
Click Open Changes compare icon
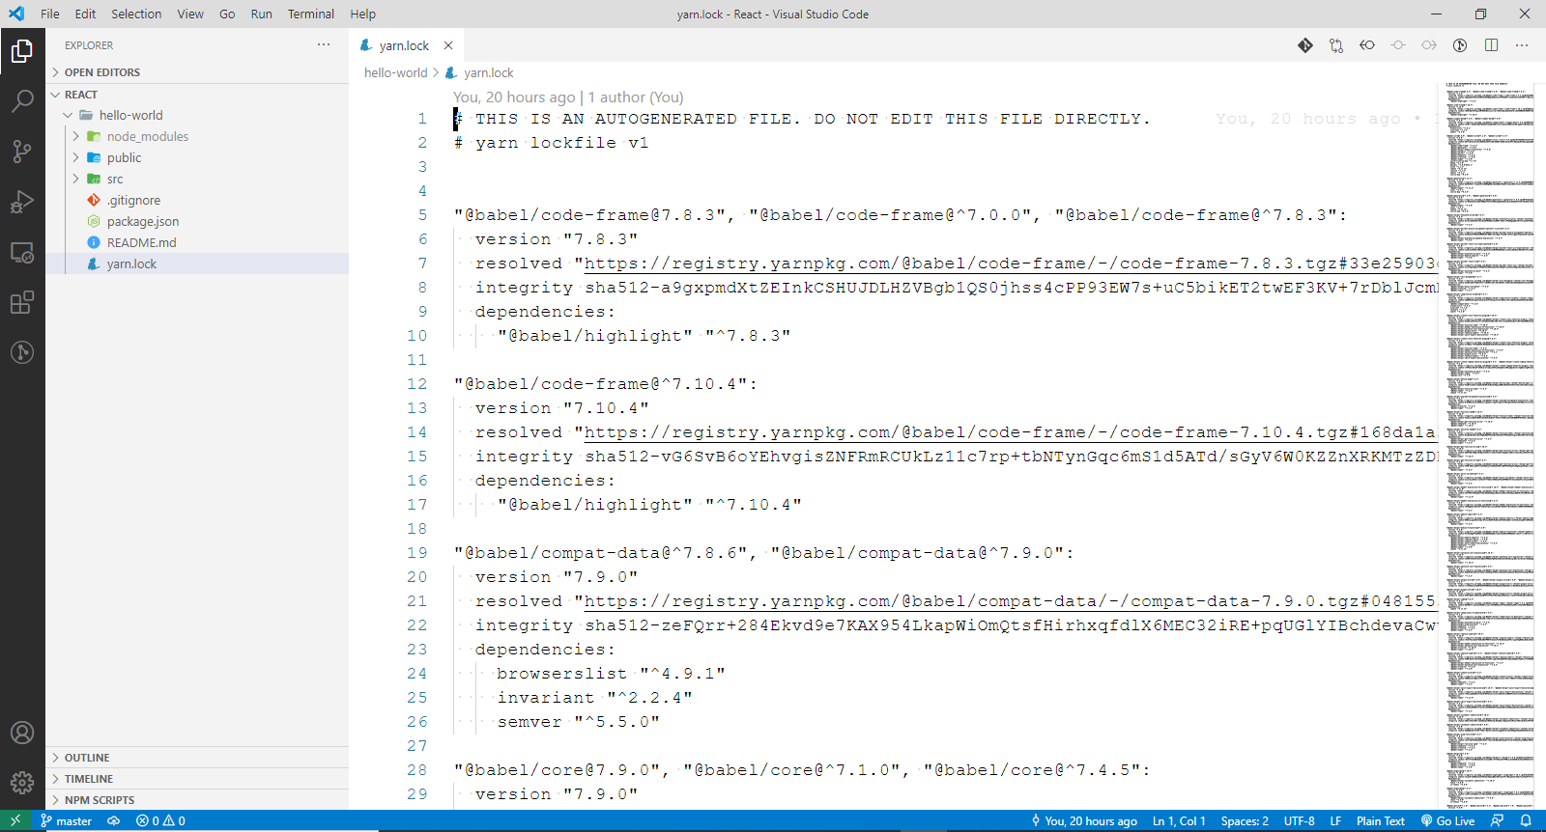(1336, 45)
